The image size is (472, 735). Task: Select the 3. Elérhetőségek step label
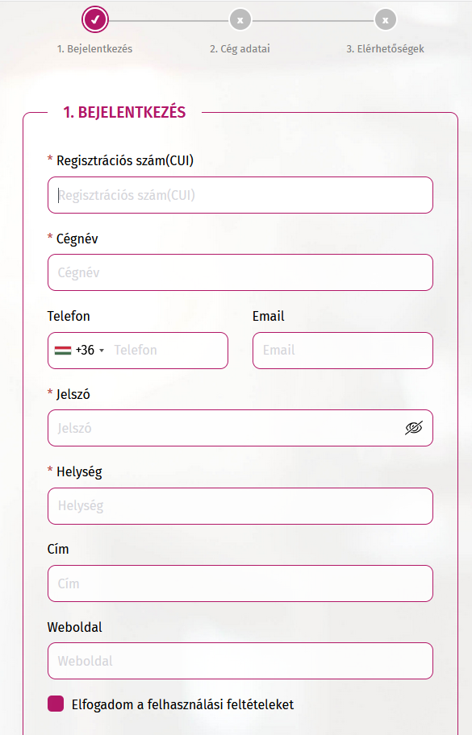coord(385,48)
